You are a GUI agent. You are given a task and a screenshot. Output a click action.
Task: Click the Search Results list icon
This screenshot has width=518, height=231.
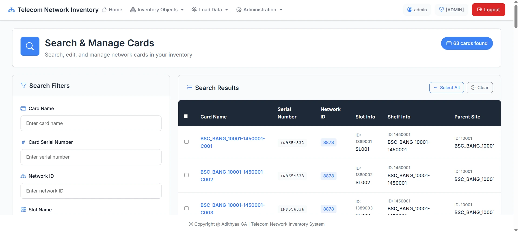click(x=189, y=87)
